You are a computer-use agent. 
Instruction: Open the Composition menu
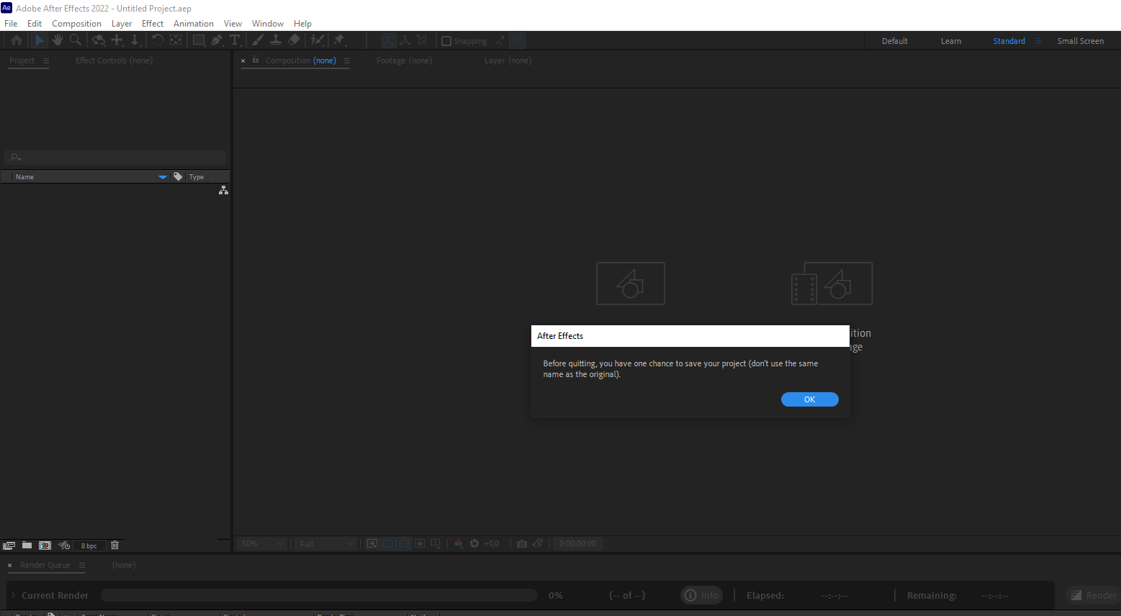76,23
